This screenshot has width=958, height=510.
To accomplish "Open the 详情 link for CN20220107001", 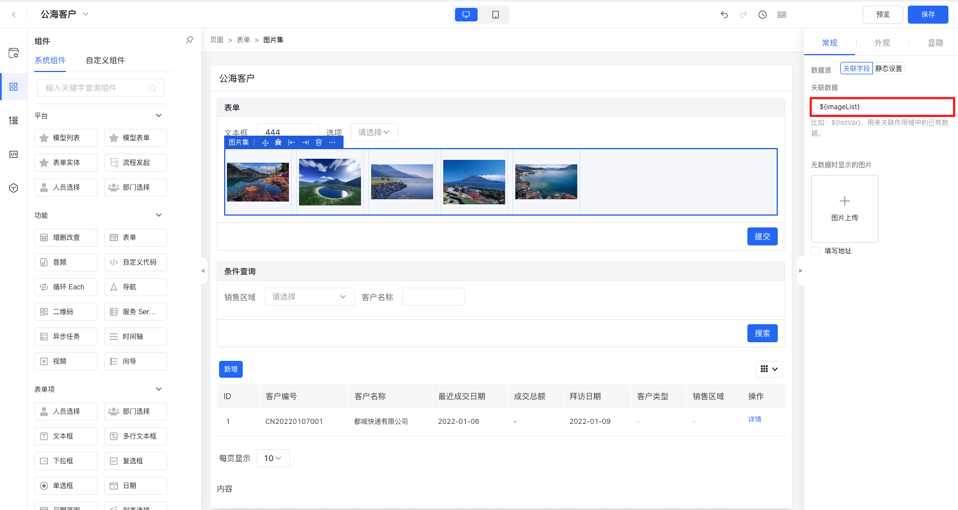I will pyautogui.click(x=755, y=419).
